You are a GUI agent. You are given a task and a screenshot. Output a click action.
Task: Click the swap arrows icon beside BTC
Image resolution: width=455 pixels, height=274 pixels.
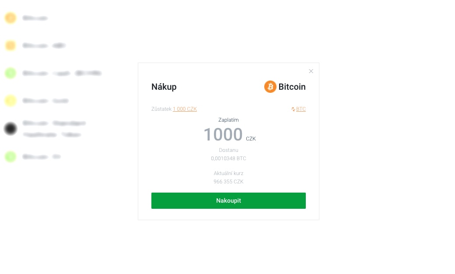[x=293, y=109]
